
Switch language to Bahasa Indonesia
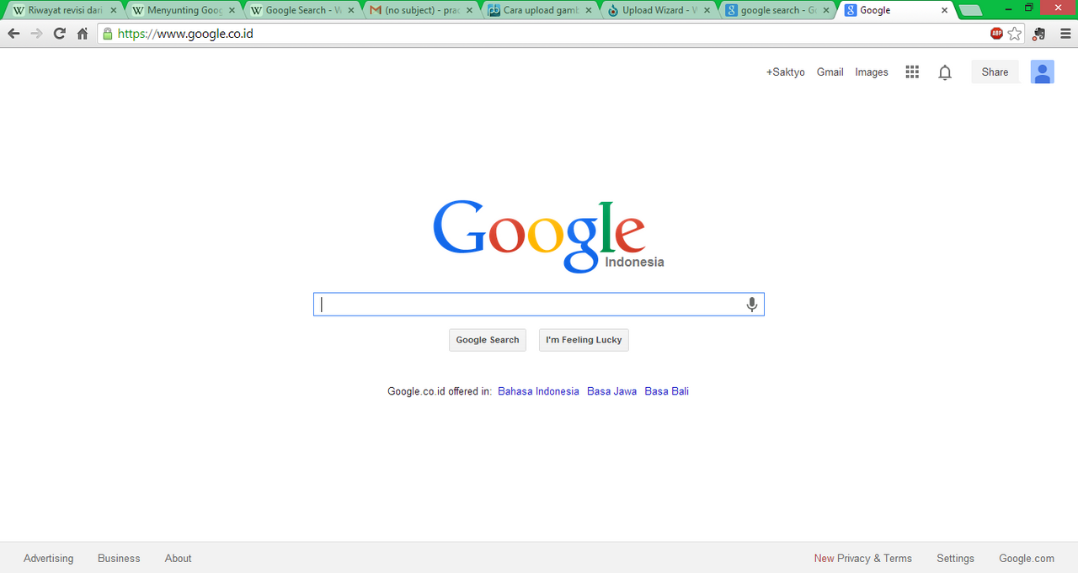[x=538, y=391]
